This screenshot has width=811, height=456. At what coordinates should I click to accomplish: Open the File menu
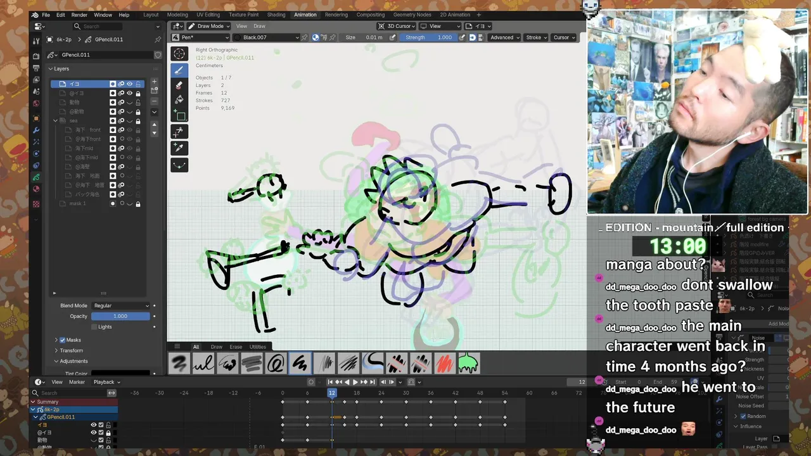tap(46, 15)
